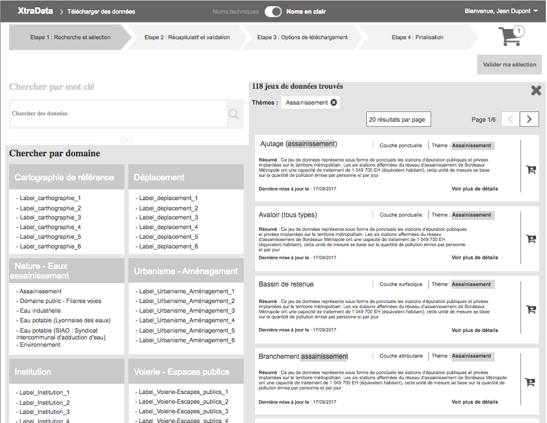Close the results panel with X
Image resolution: width=547 pixels, height=423 pixels.
(x=536, y=90)
